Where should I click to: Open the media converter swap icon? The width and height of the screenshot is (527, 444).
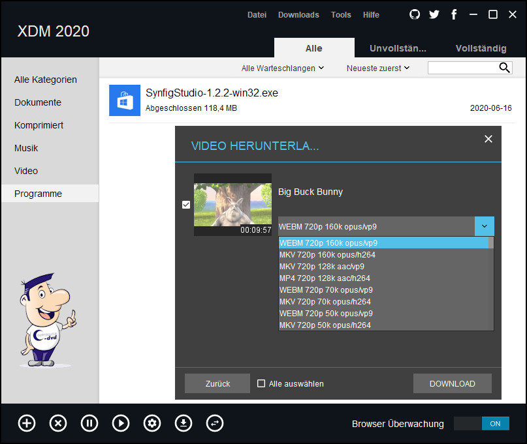pos(215,423)
